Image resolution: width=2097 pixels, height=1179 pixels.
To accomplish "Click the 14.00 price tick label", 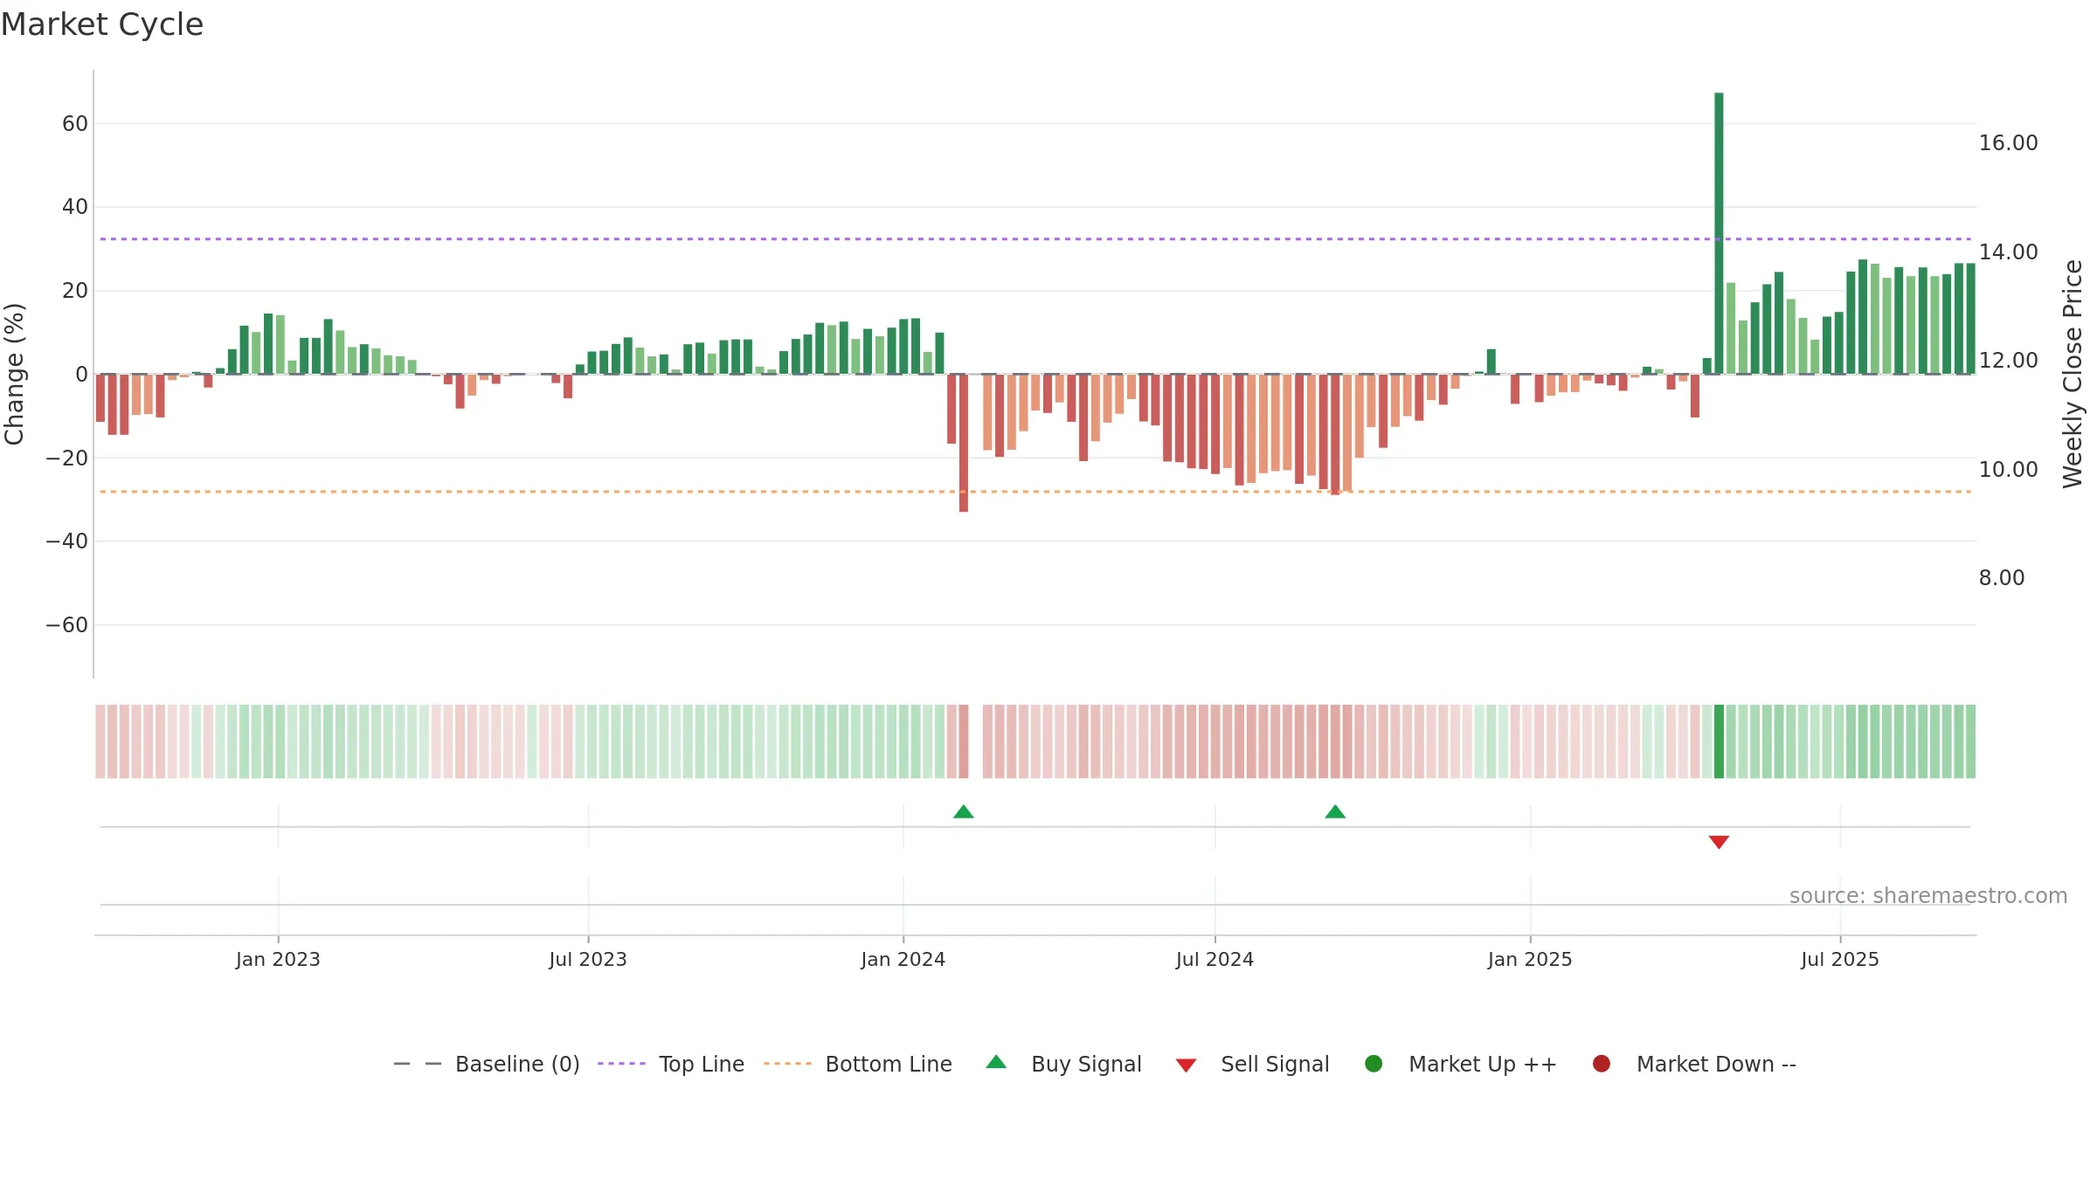I will click(x=2008, y=252).
